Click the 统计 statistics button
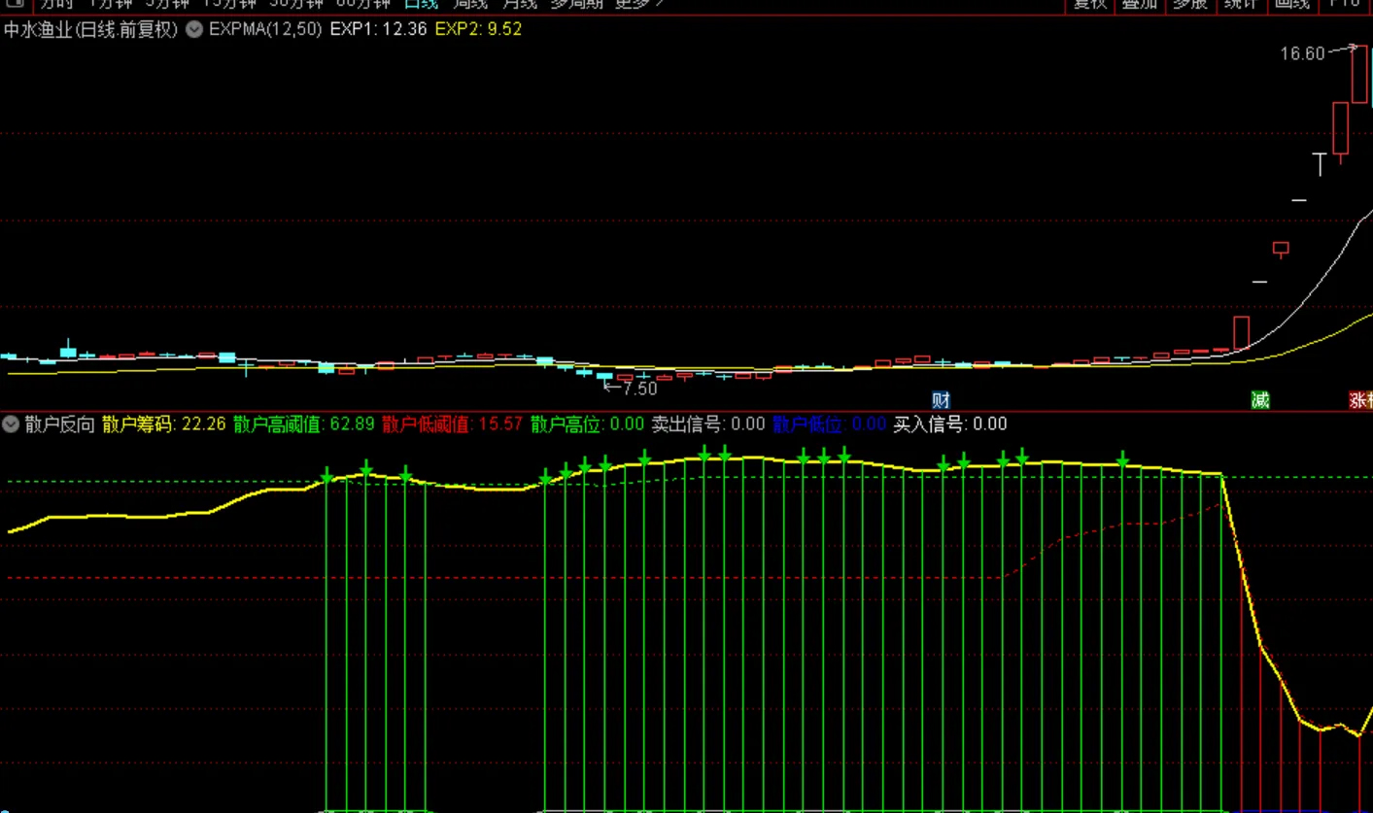The image size is (1373, 813). (x=1241, y=4)
